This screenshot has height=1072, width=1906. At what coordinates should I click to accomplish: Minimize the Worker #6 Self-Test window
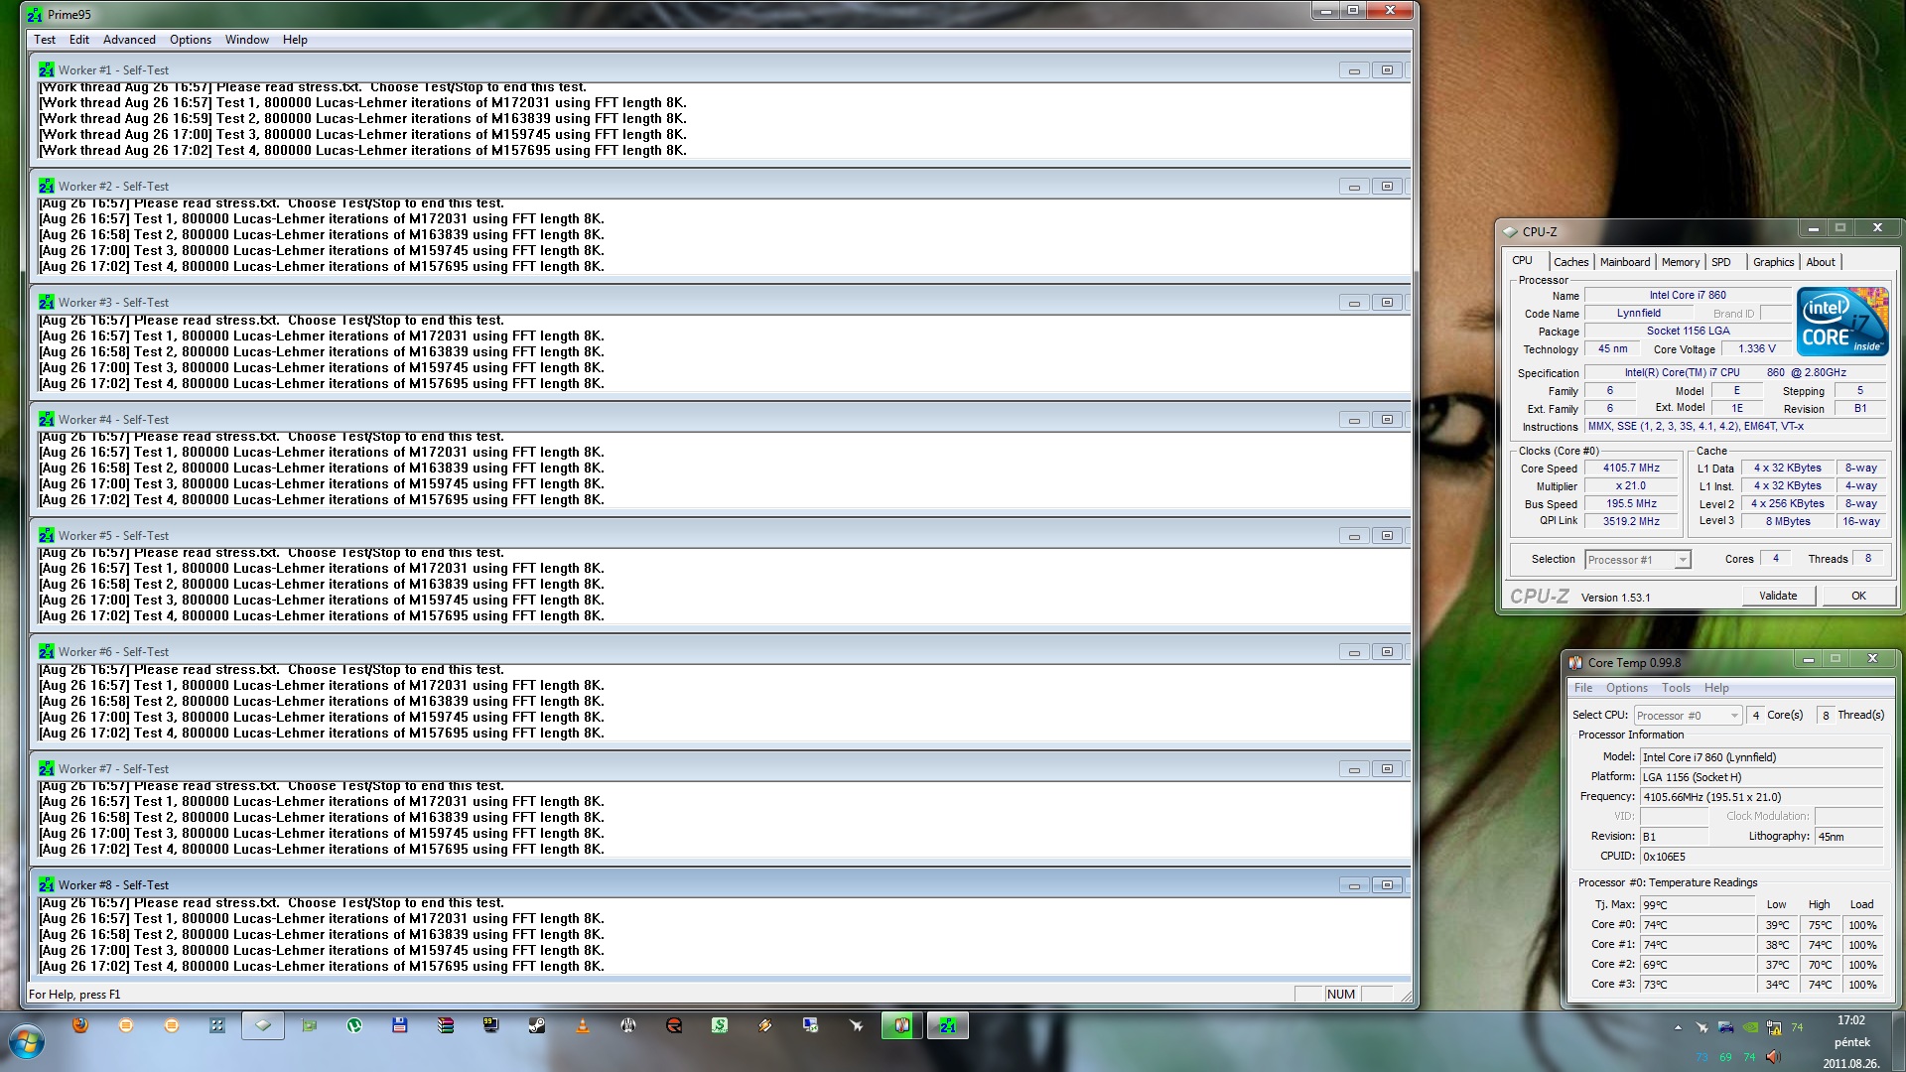coord(1354,652)
